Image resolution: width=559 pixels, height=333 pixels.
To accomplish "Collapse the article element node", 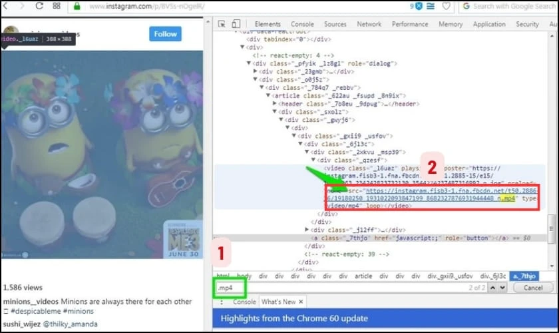I will click(268, 95).
